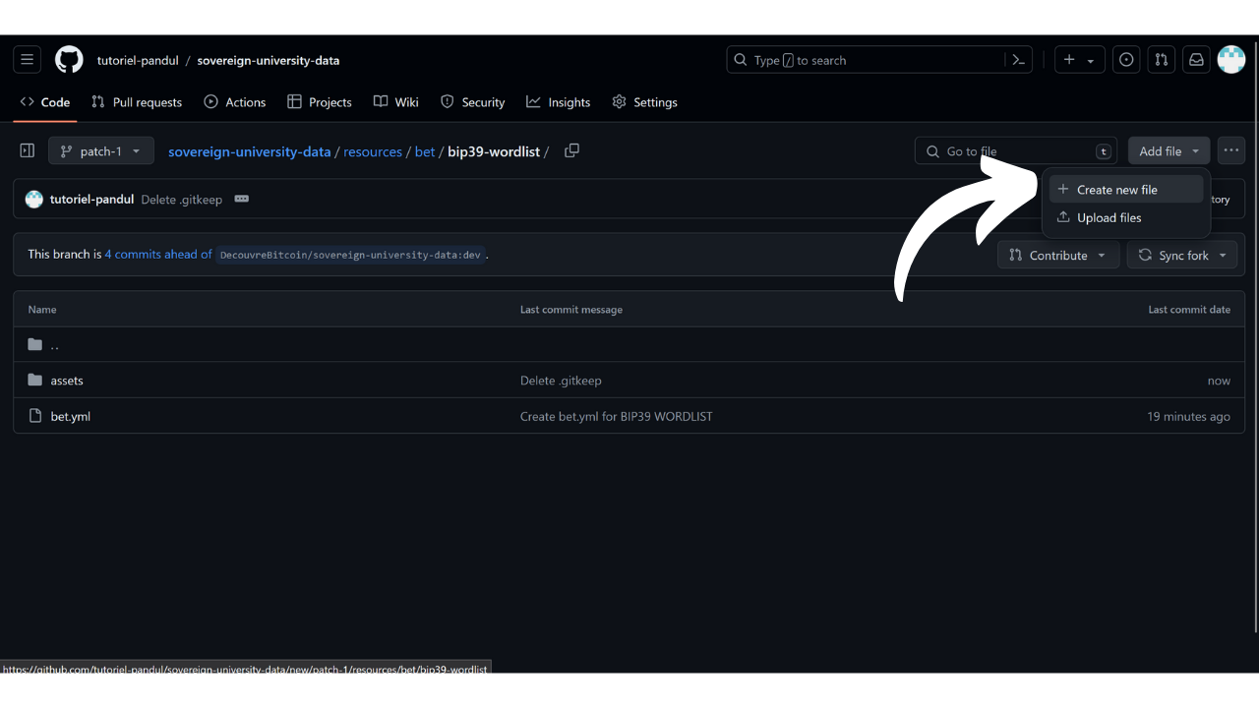Open the 4 commits ahead link

158,255
